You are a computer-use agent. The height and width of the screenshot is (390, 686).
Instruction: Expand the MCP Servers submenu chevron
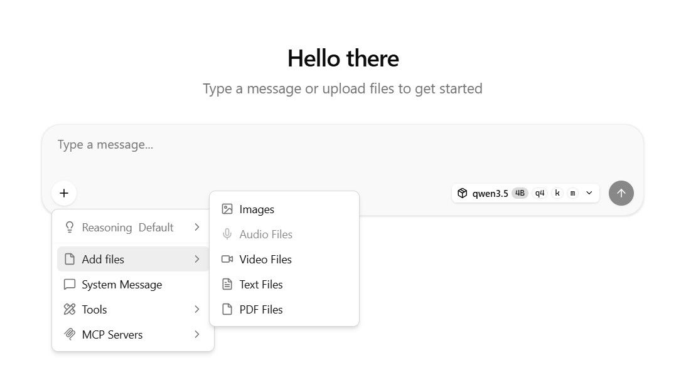pos(197,334)
